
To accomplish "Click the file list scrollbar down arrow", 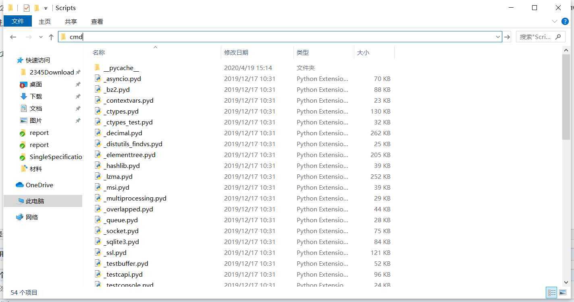I will (566, 283).
